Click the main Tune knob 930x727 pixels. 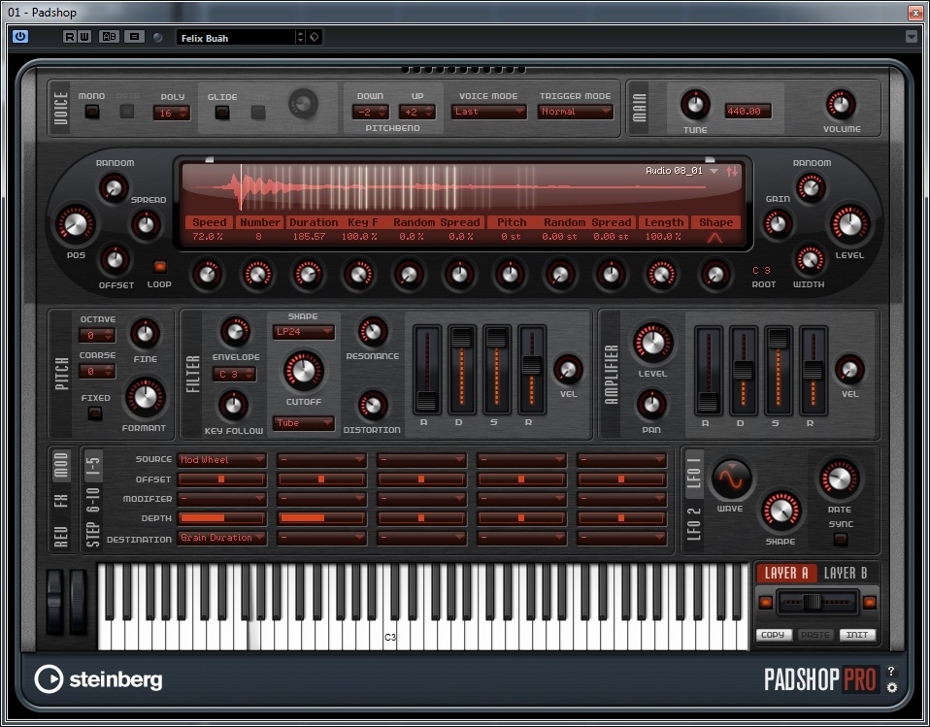point(695,105)
